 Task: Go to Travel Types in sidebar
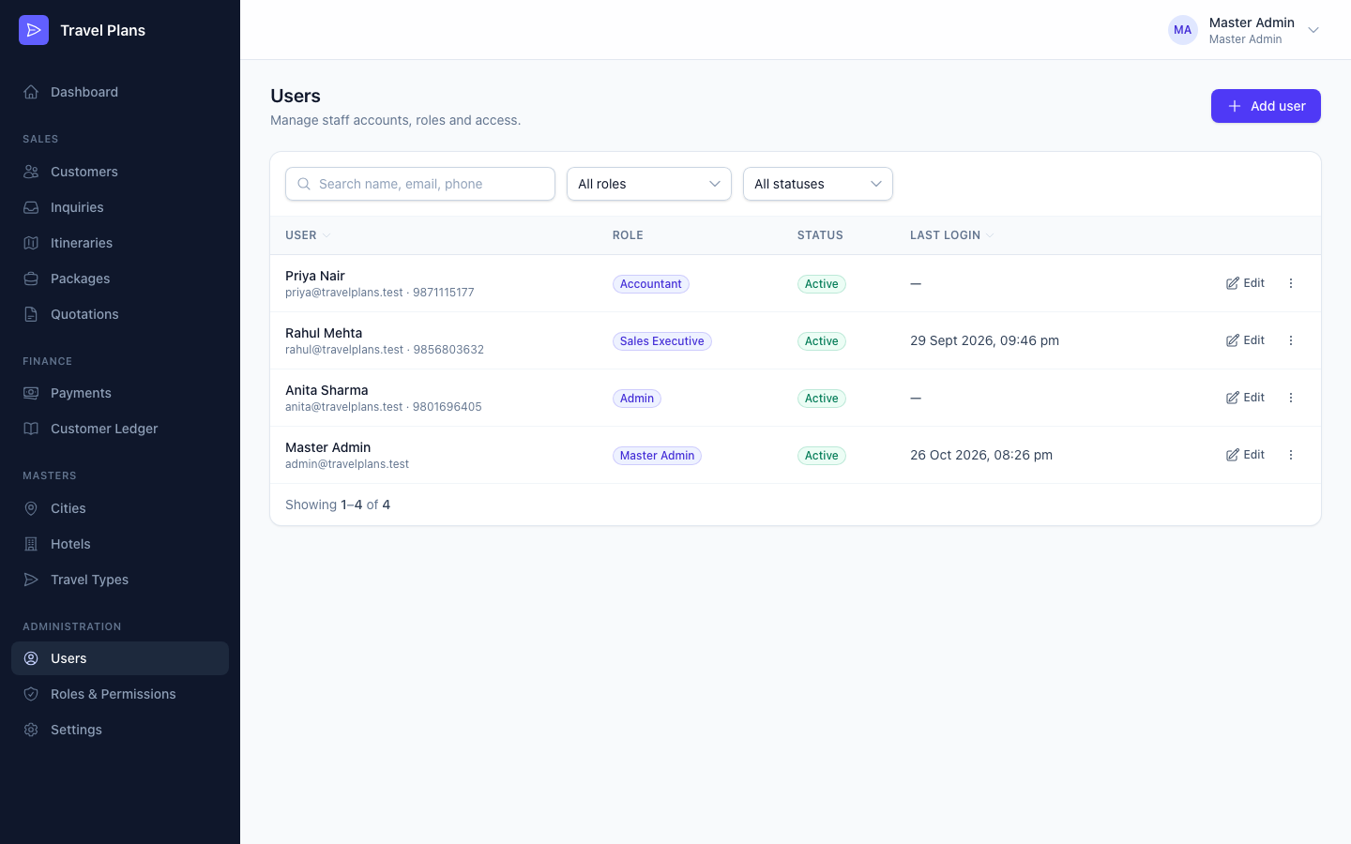point(120,580)
